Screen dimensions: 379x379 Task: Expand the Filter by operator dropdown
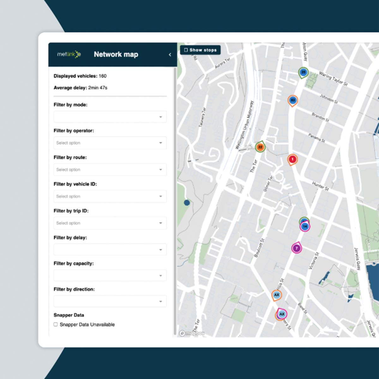[110, 143]
